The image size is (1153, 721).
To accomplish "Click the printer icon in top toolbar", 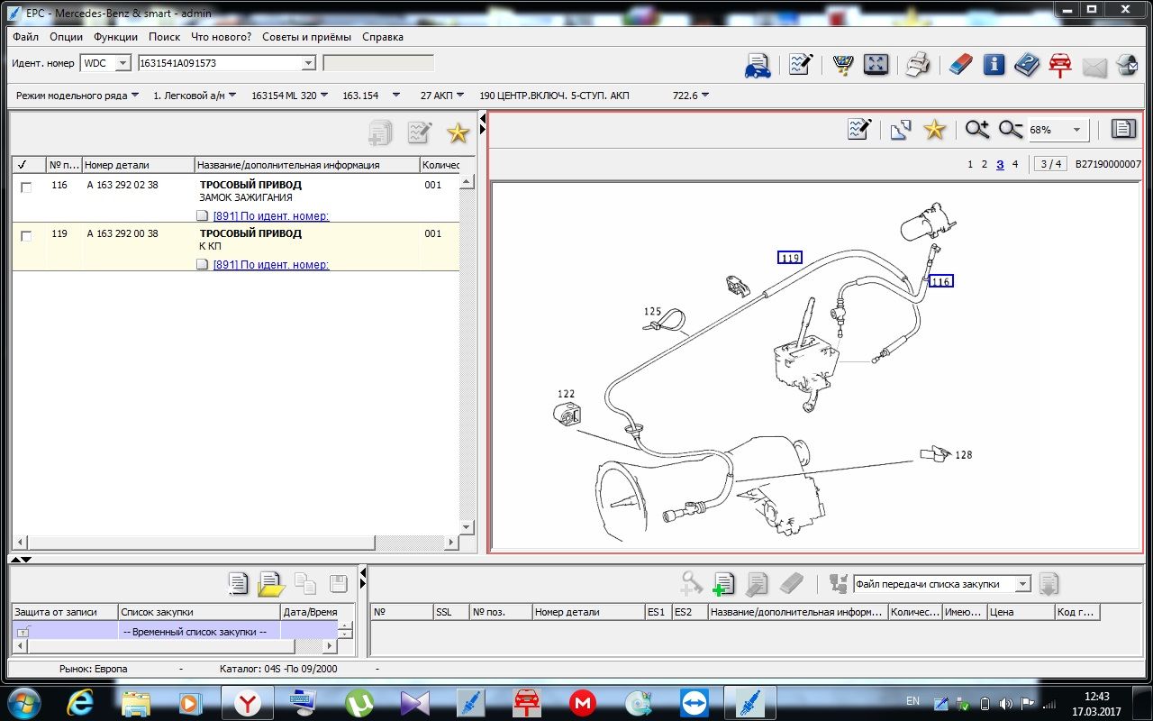I will (x=917, y=65).
